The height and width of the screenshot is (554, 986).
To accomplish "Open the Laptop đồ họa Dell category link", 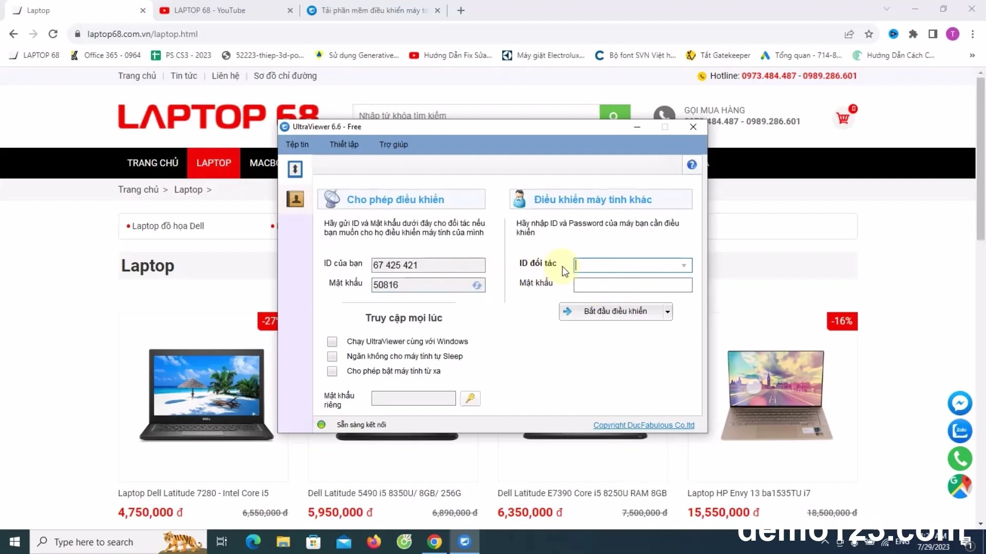I will click(x=168, y=226).
